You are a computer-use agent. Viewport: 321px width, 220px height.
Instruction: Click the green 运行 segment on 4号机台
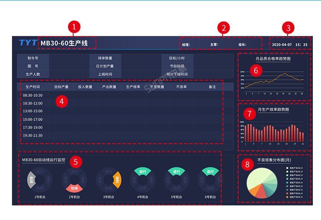click(x=143, y=172)
